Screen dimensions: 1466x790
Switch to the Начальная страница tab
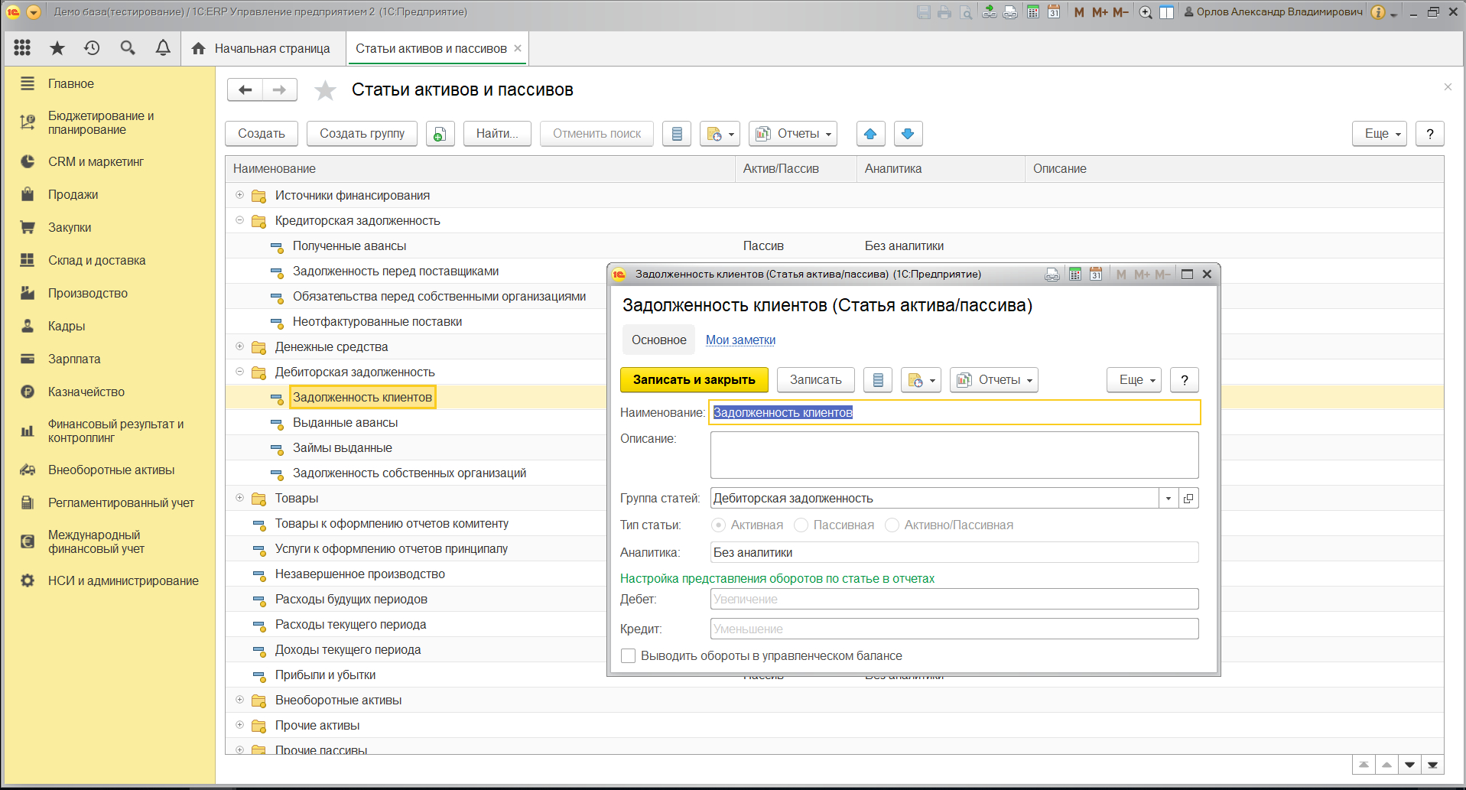pyautogui.click(x=263, y=49)
